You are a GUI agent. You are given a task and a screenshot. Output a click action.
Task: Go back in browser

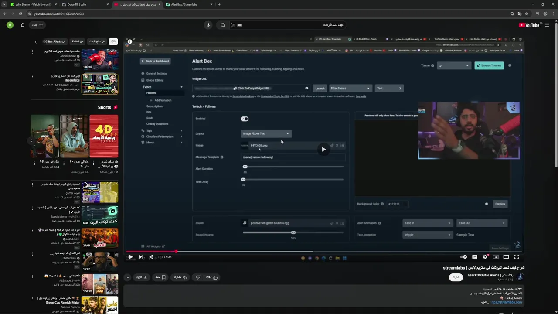[5, 14]
